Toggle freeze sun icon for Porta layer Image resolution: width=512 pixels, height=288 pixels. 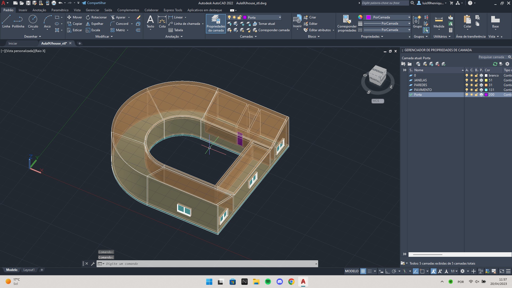point(471,95)
